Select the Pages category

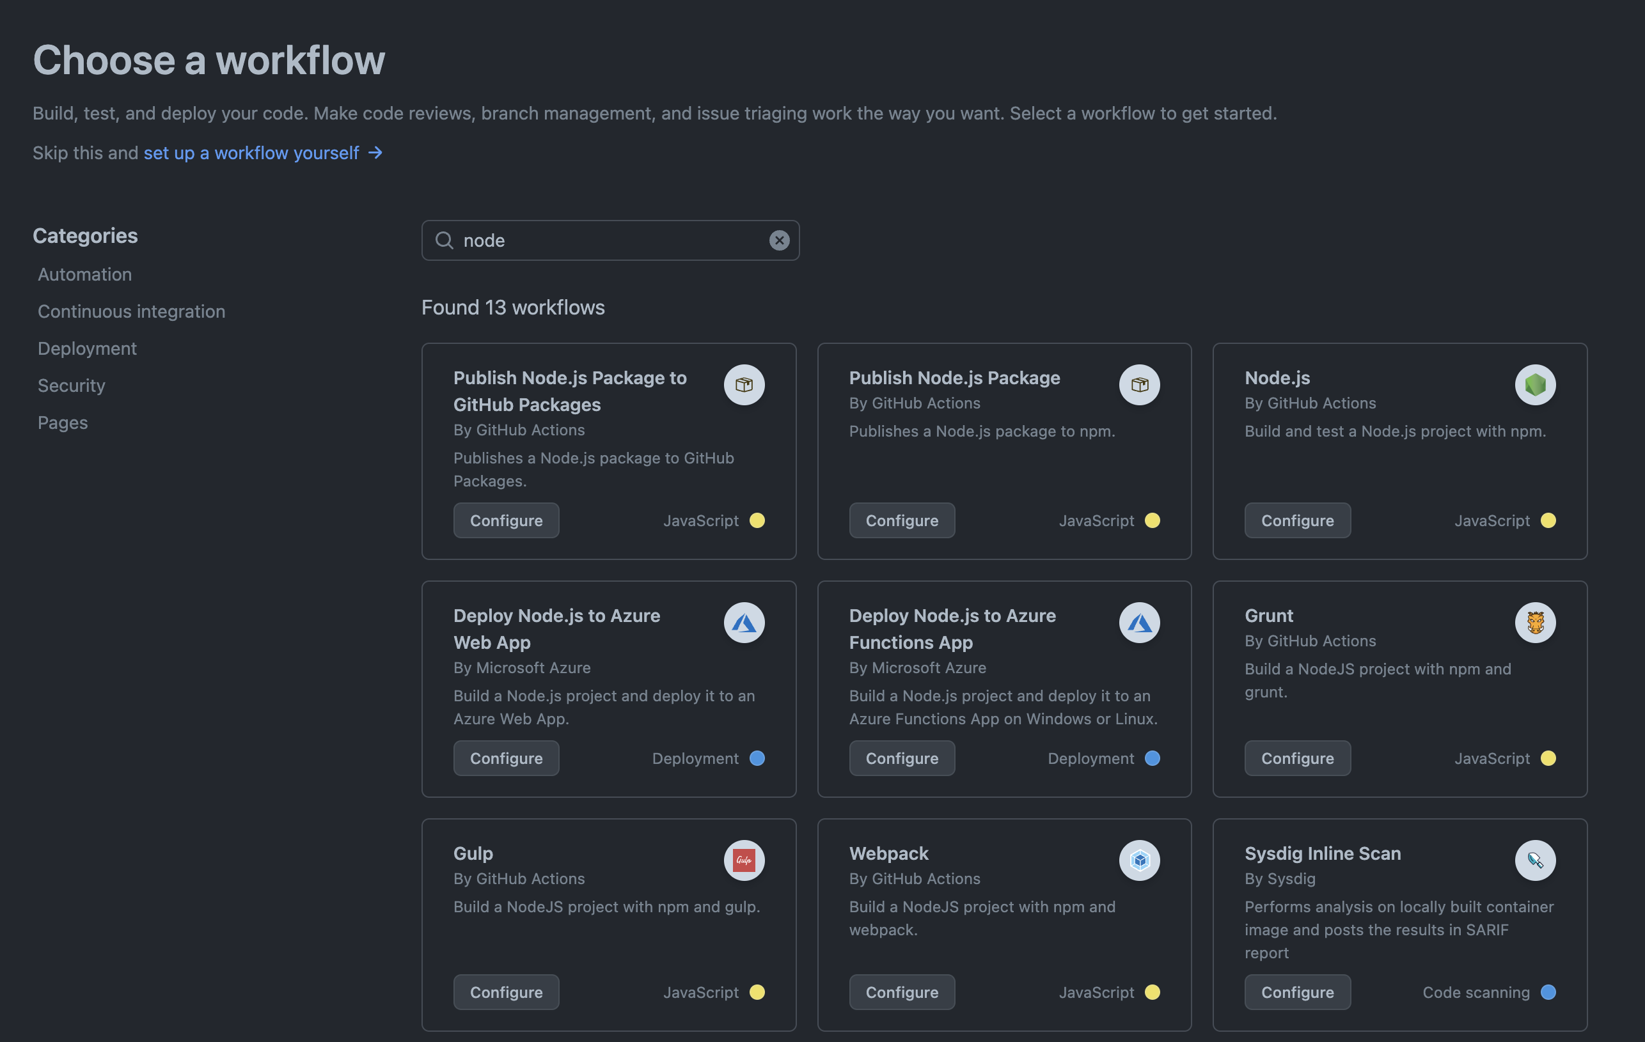(x=63, y=423)
